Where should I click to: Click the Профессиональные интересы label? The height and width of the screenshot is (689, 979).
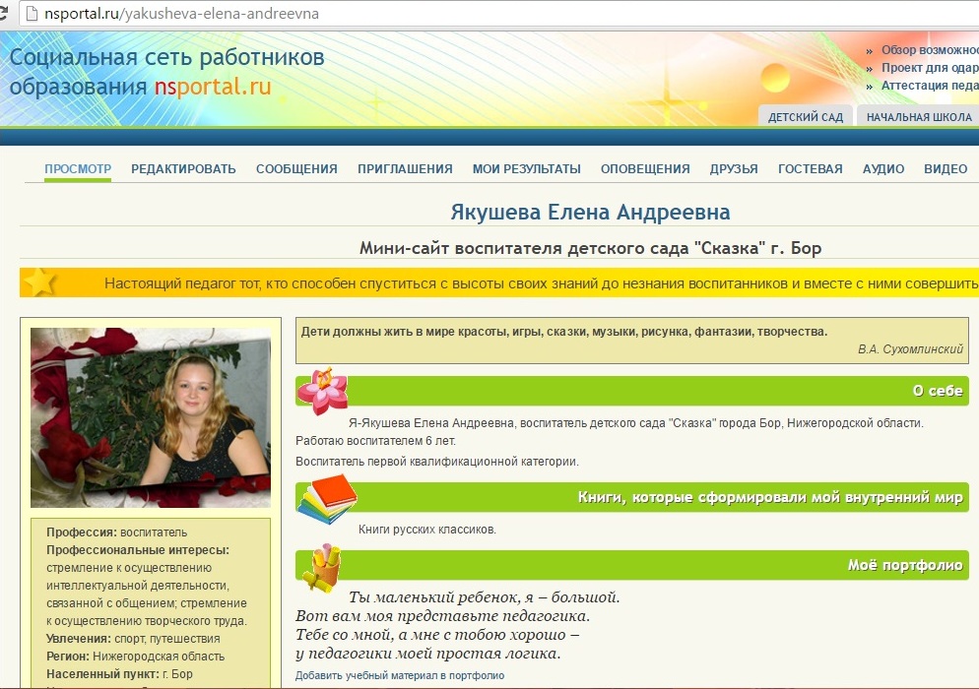tap(138, 550)
